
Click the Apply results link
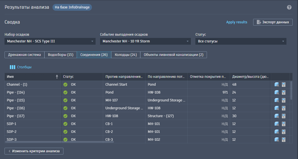pos(237,22)
